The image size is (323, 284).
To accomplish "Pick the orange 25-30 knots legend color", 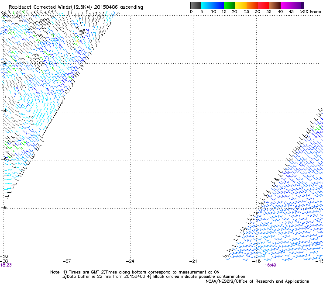I will [252, 5].
